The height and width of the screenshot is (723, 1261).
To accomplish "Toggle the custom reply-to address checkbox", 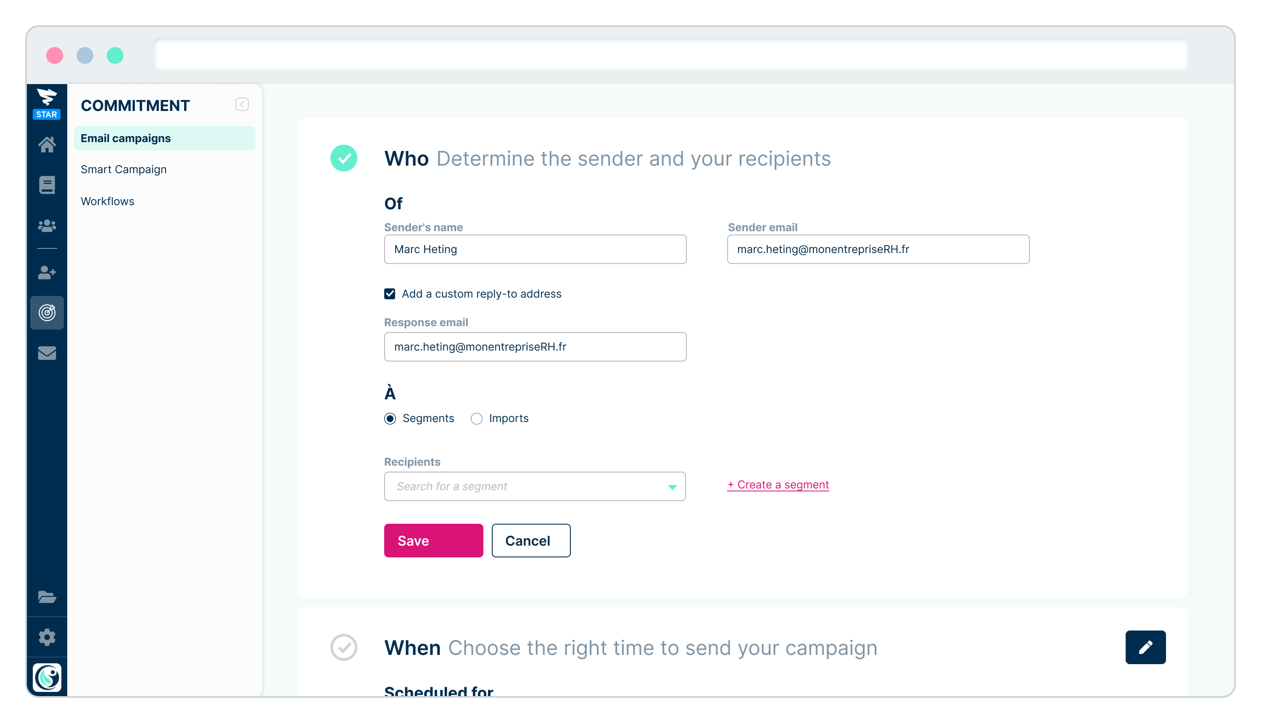I will [390, 293].
